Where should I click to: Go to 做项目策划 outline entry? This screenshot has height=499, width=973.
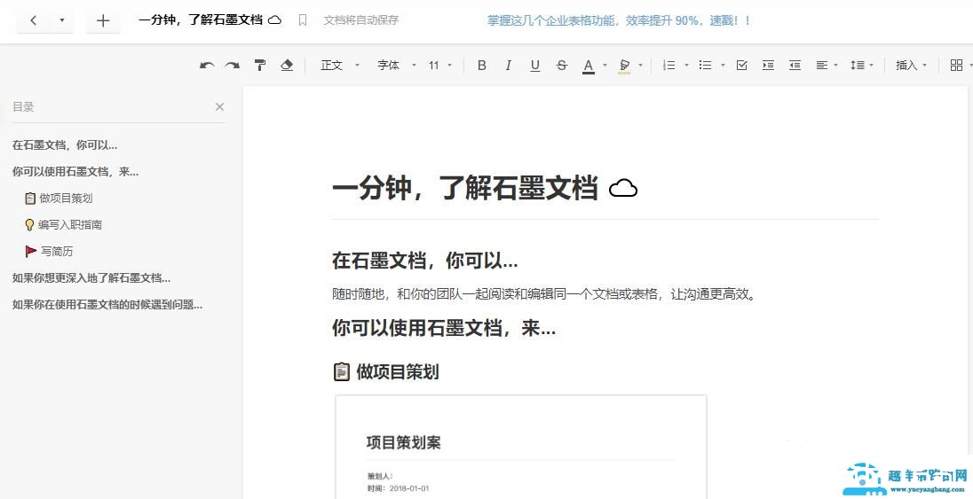59,199
